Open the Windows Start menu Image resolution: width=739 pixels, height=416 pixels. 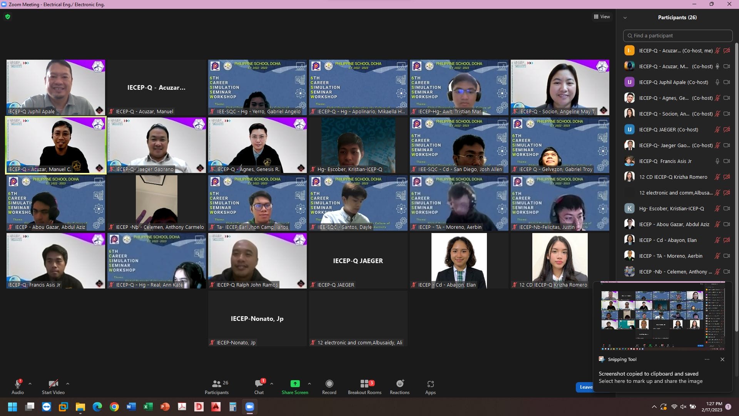(x=12, y=407)
